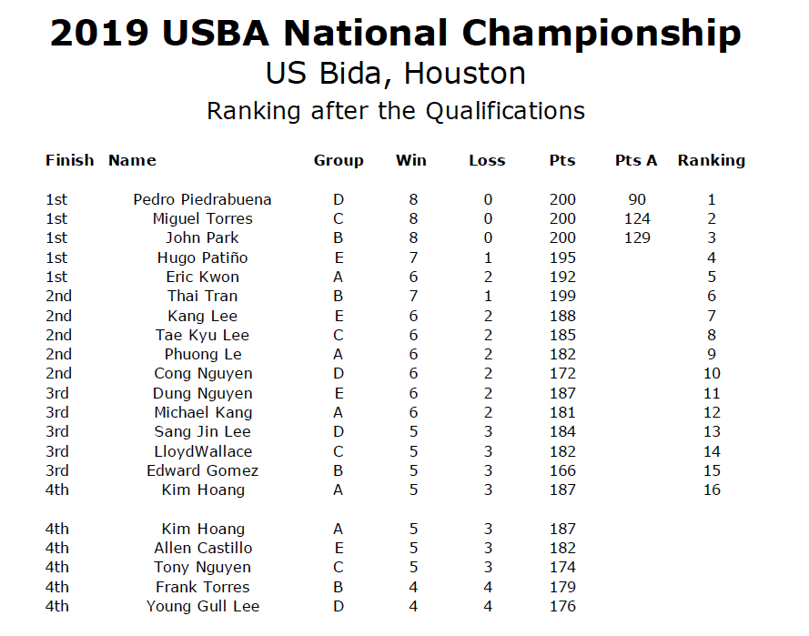Select Allen Castillo in the lower list
809x636 pixels.
(x=203, y=548)
